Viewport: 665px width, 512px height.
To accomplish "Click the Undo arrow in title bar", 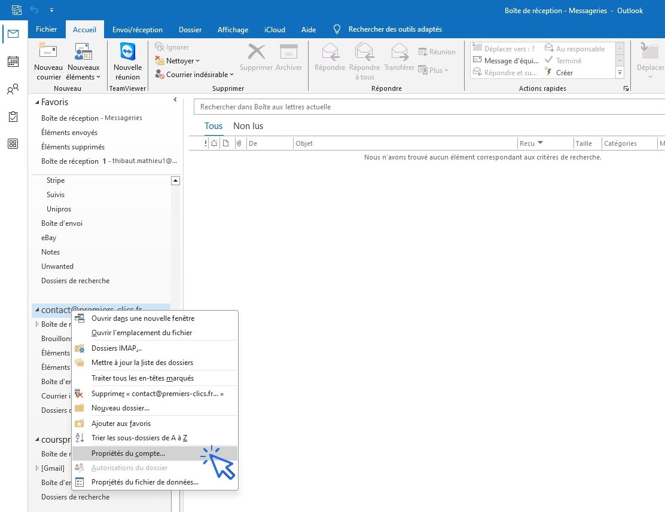I will [x=34, y=10].
